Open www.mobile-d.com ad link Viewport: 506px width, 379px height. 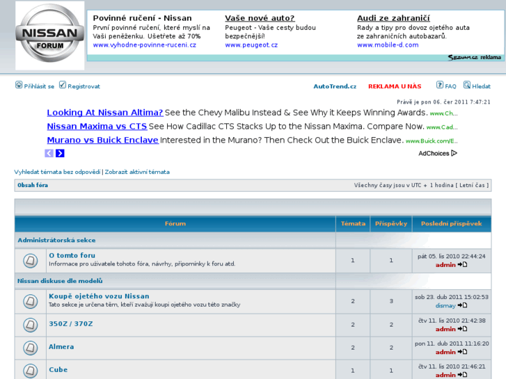[x=388, y=45]
